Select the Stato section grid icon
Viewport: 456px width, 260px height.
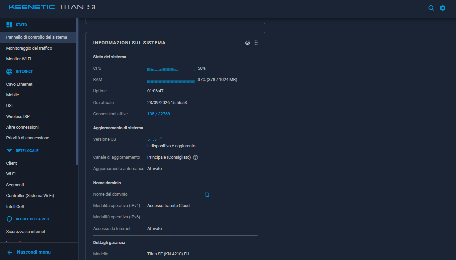click(9, 25)
